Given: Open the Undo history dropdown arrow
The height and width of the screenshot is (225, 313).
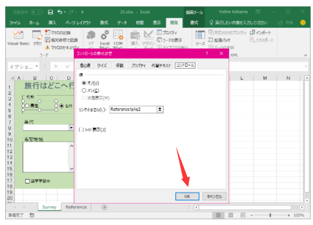Looking at the screenshot, I should (65, 12).
